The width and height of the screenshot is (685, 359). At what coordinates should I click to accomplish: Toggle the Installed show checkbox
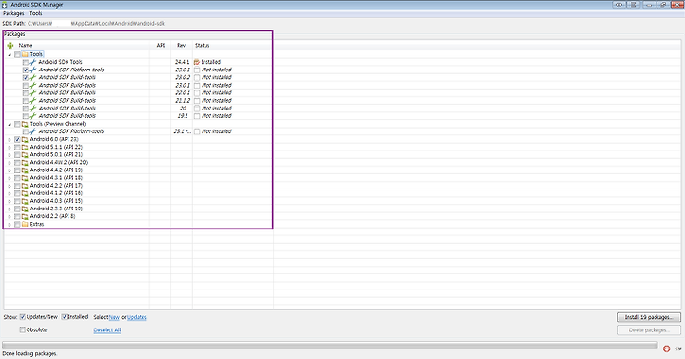point(65,317)
